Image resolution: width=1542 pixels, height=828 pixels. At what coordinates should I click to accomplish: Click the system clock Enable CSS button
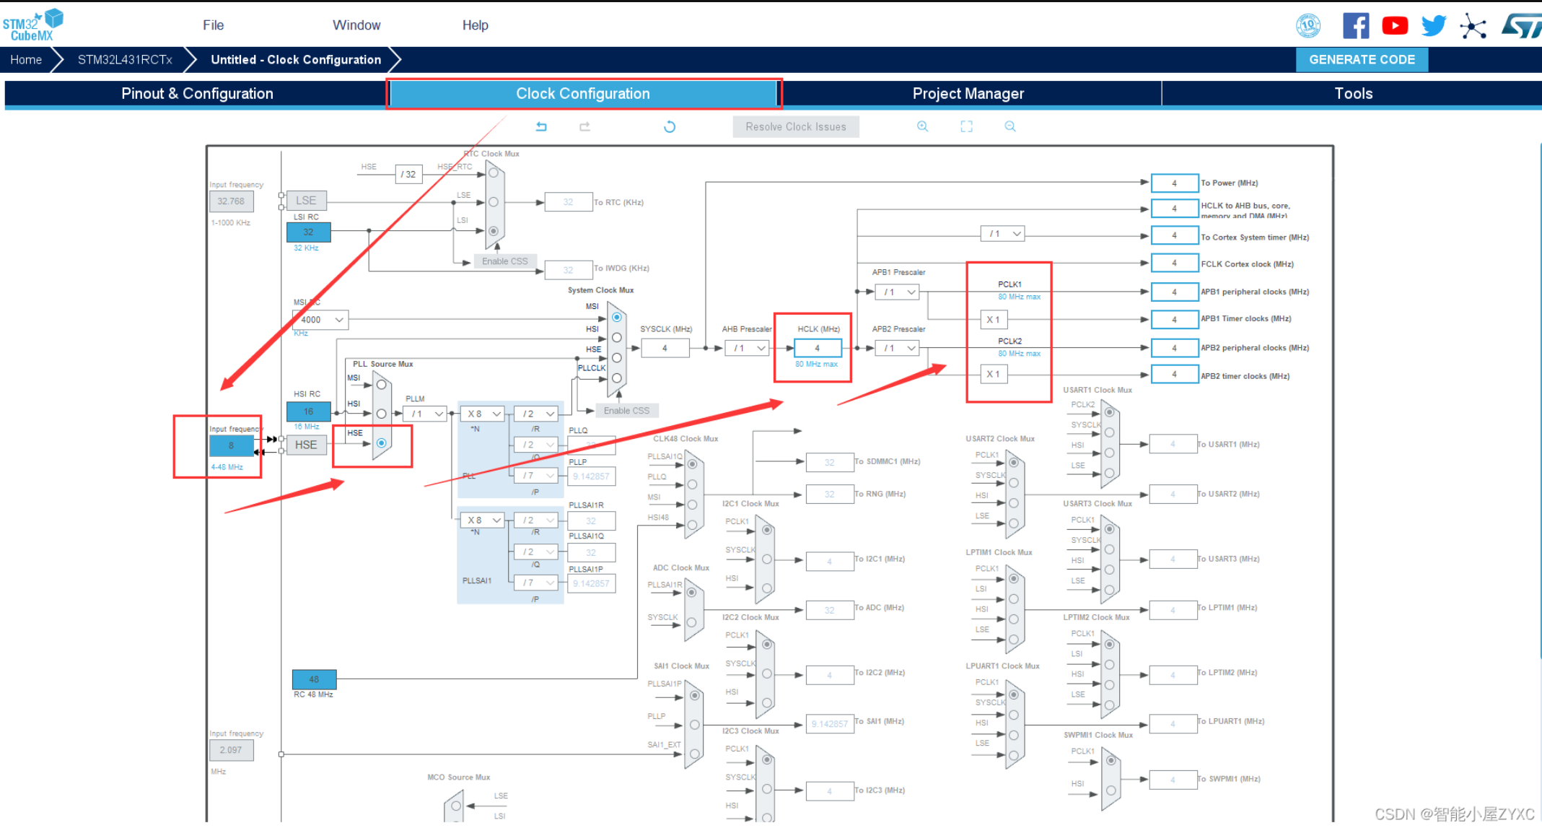[626, 410]
